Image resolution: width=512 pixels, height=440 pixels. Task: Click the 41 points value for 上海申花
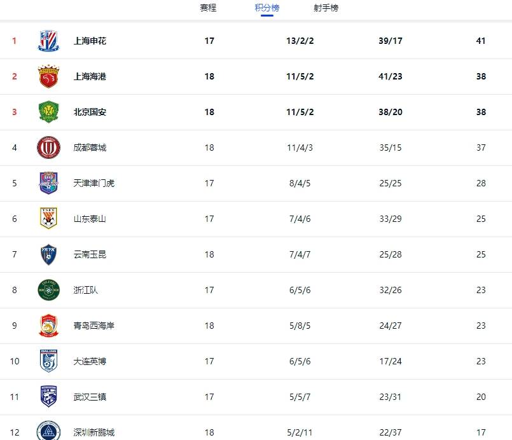[x=481, y=41]
